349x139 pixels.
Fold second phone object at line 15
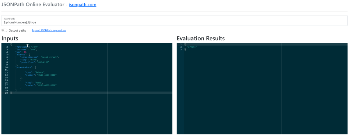click(9, 80)
